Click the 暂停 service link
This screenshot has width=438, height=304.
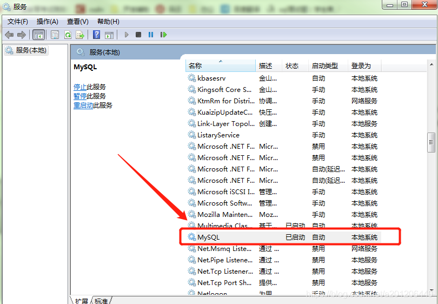click(80, 96)
